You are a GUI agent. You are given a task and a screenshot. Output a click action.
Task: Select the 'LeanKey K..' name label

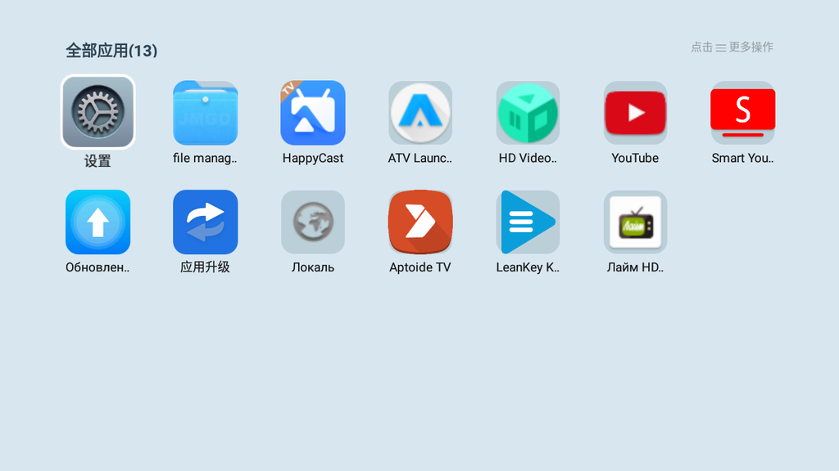[528, 267]
